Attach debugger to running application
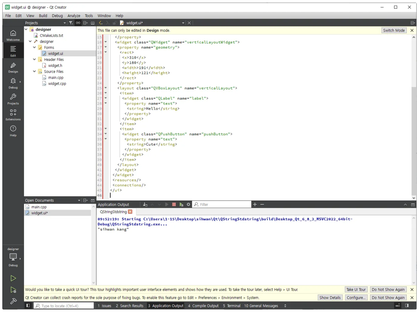The image size is (419, 313). point(181,205)
